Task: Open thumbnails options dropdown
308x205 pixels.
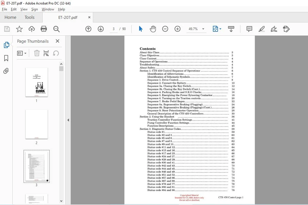Action: point(22,53)
